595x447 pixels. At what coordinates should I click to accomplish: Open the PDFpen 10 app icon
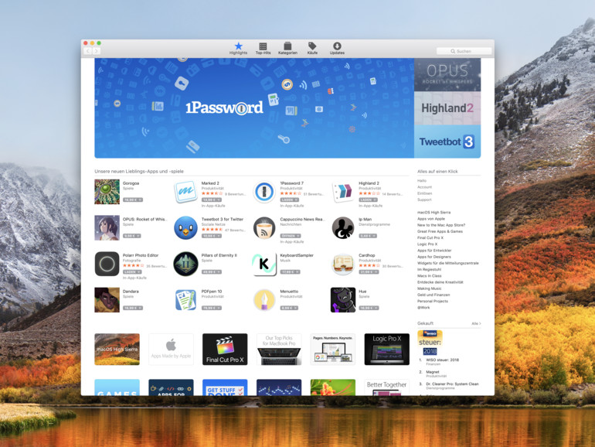(185, 300)
